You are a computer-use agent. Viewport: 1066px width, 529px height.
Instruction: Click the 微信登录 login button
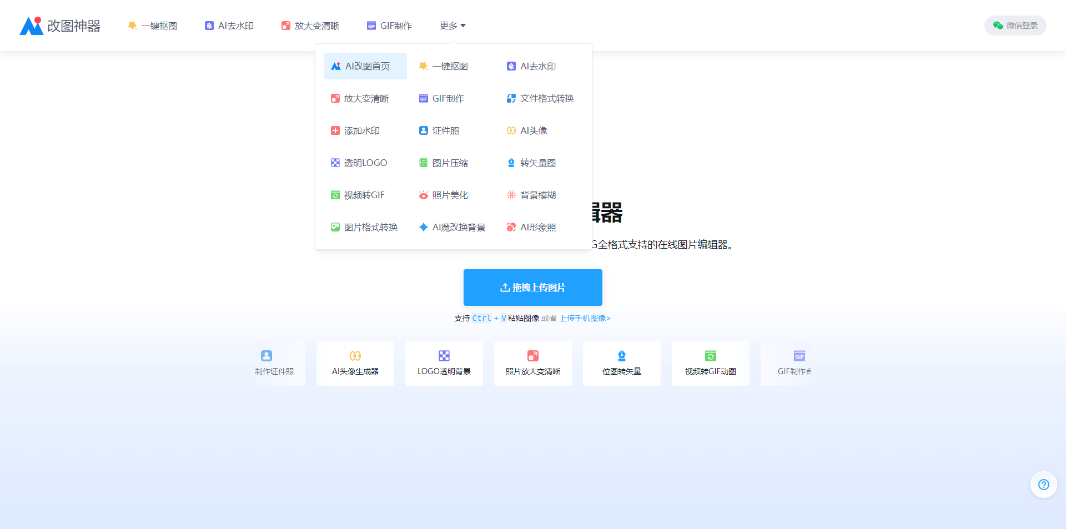(x=1015, y=26)
